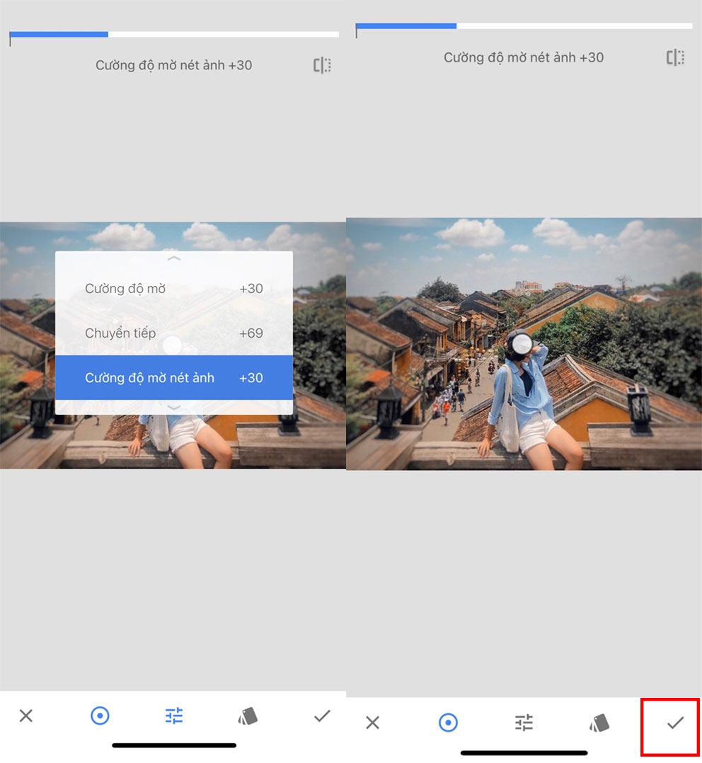Apply changes with the left panel checkmark

coord(321,716)
